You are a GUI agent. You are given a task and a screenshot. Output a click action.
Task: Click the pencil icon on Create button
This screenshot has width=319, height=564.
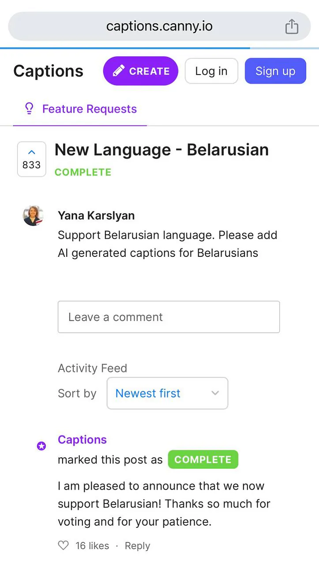[118, 71]
